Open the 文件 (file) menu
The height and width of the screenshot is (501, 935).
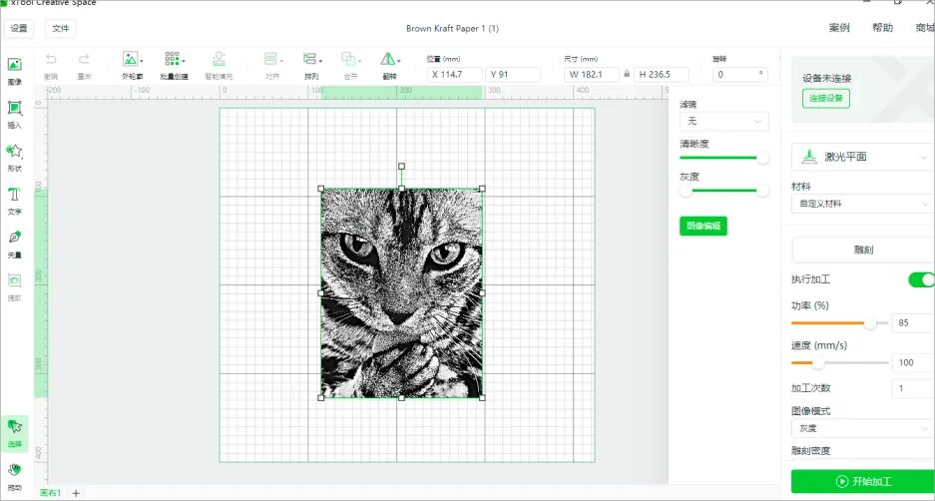(61, 28)
